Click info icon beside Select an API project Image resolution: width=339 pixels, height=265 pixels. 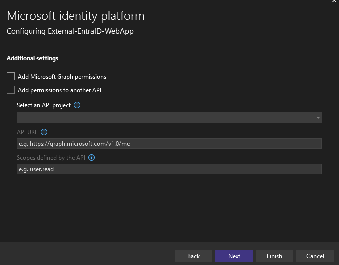[x=77, y=105]
